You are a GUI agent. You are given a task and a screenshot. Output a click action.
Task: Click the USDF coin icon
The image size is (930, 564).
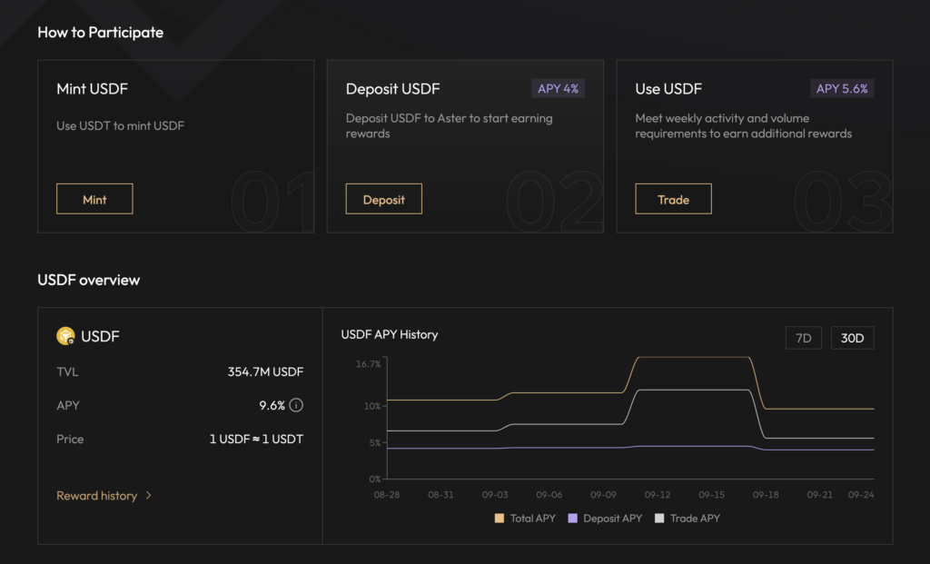[x=65, y=336]
